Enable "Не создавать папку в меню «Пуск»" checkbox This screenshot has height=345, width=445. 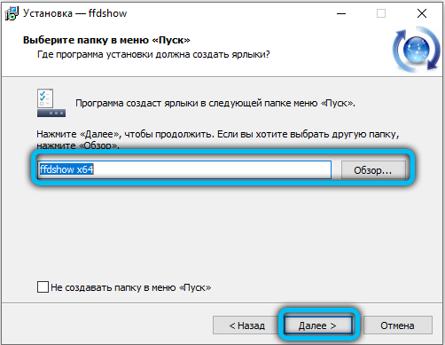point(43,287)
